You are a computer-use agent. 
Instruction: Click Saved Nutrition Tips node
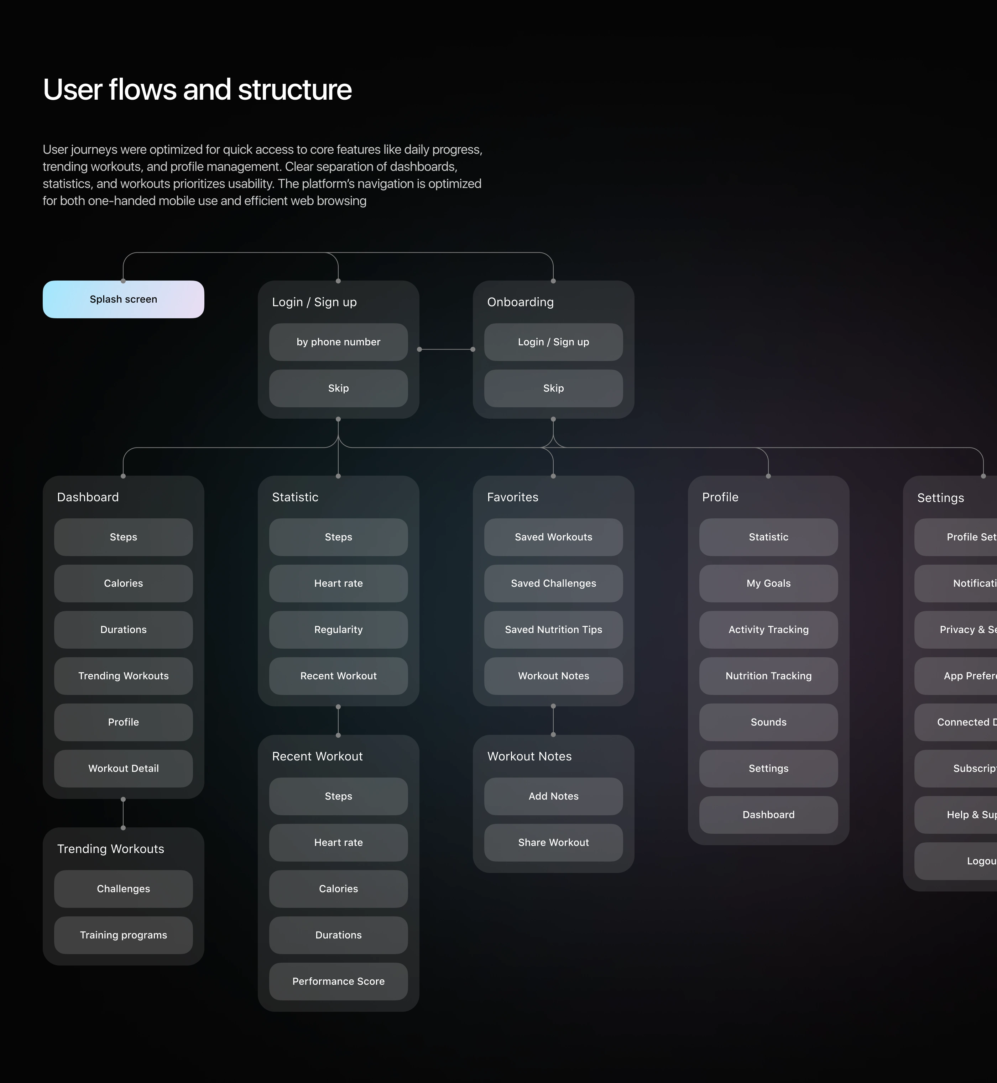point(553,630)
